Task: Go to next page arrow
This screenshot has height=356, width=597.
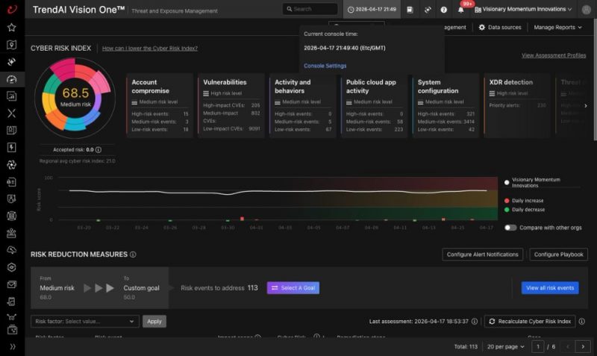Action: pos(583,346)
